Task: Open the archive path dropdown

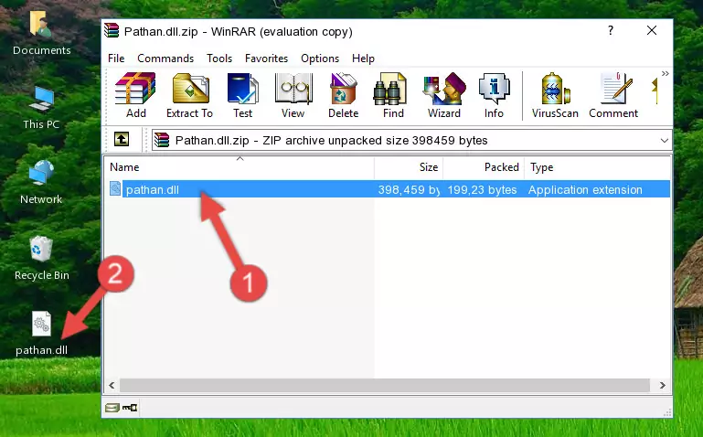Action: pos(664,141)
